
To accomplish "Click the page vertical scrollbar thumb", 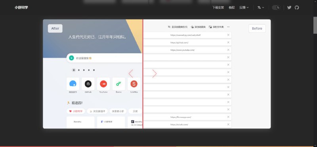I will (315, 26).
